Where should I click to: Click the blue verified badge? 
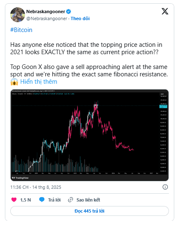tap(68, 11)
